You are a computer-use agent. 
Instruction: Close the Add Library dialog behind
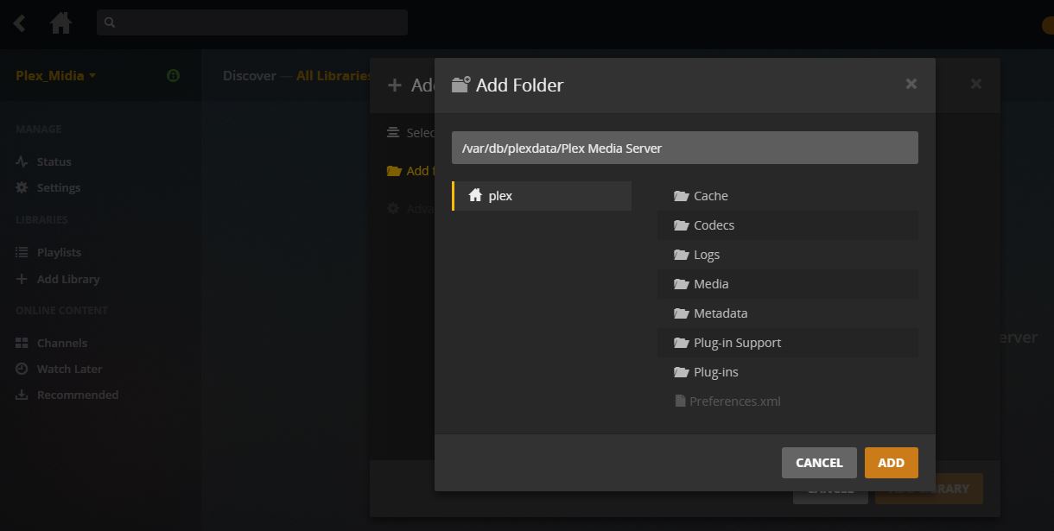(975, 84)
